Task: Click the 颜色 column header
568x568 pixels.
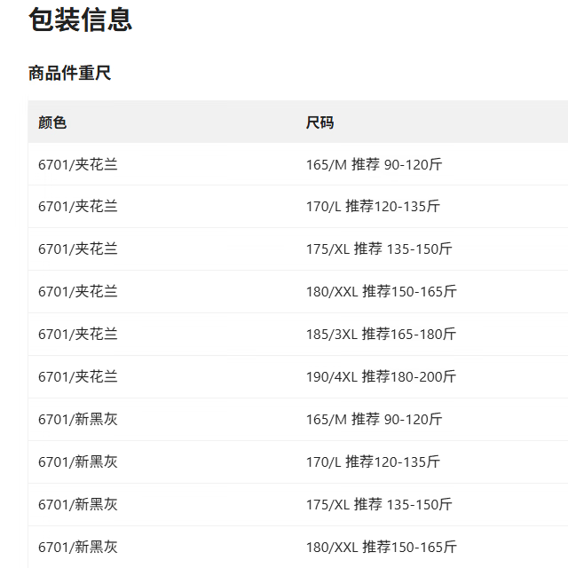Action: 52,122
